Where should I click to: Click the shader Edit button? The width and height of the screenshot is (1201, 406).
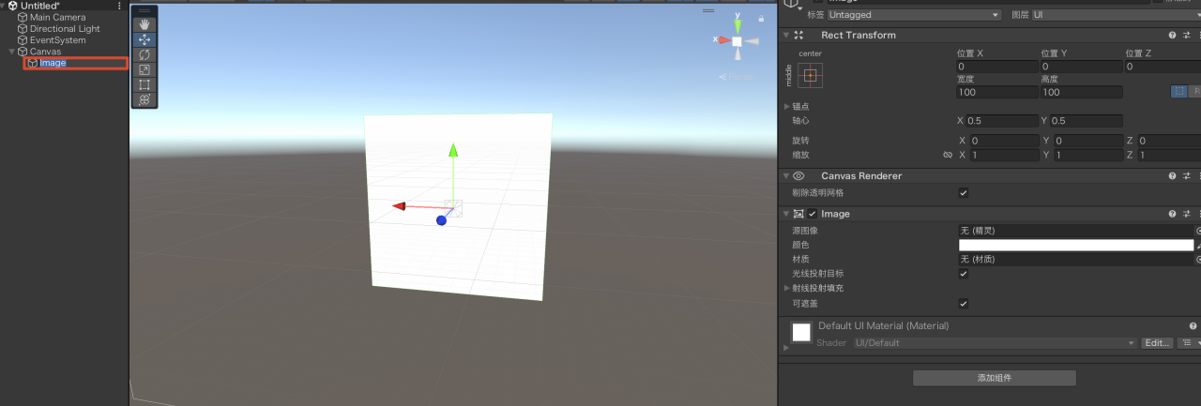1157,343
